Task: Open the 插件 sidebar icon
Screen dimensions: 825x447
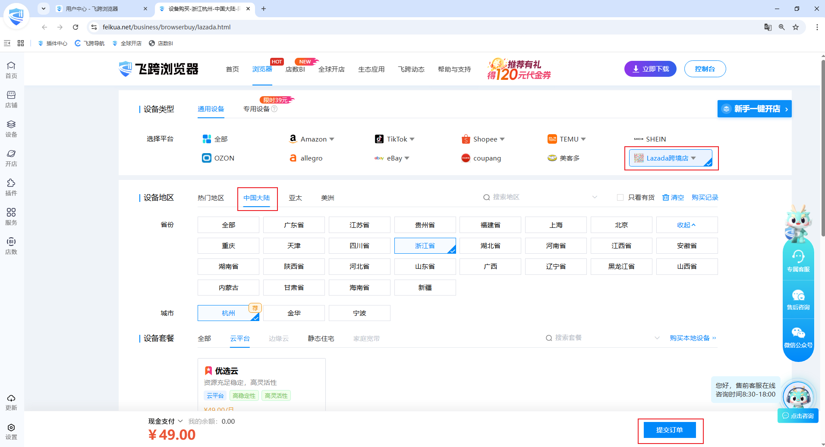Action: (11, 187)
